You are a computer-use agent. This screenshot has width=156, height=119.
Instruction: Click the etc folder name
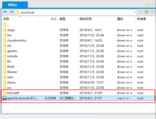(9, 46)
